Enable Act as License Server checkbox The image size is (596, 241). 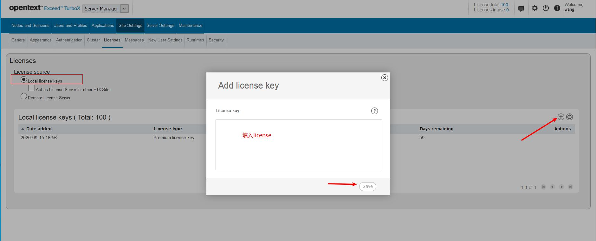[x=32, y=88]
